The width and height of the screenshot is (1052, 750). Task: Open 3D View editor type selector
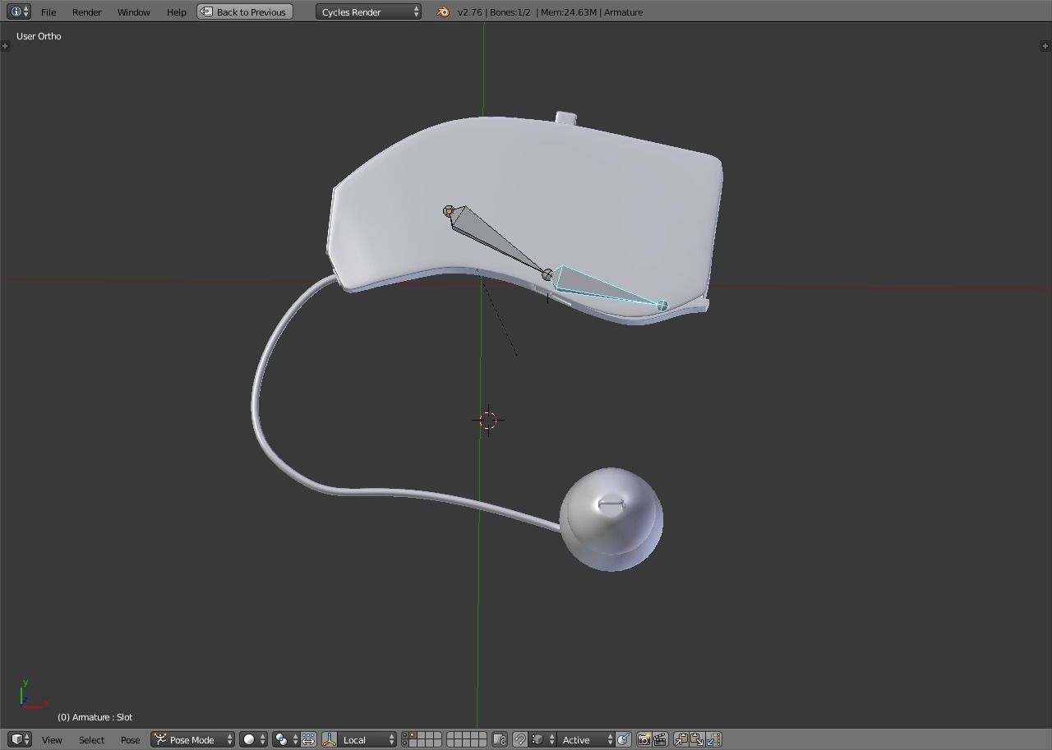click(x=20, y=739)
